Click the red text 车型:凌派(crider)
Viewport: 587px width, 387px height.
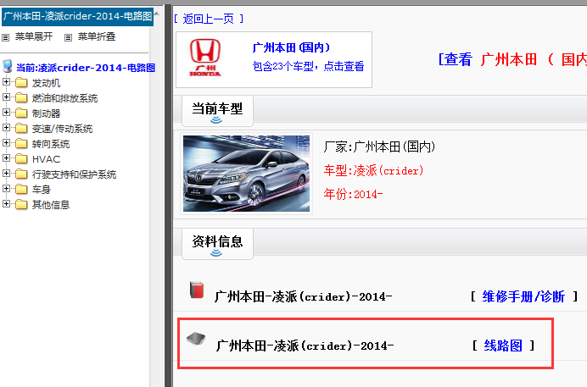coord(373,171)
